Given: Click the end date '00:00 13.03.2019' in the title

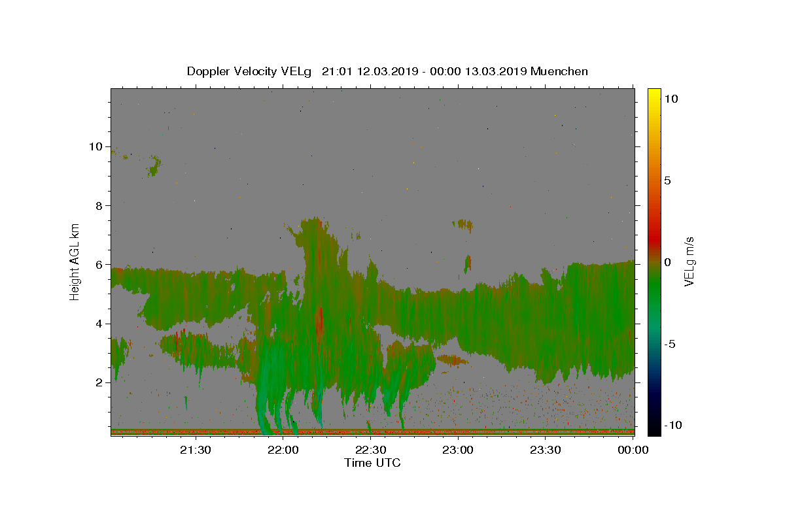Looking at the screenshot, I should click(478, 71).
